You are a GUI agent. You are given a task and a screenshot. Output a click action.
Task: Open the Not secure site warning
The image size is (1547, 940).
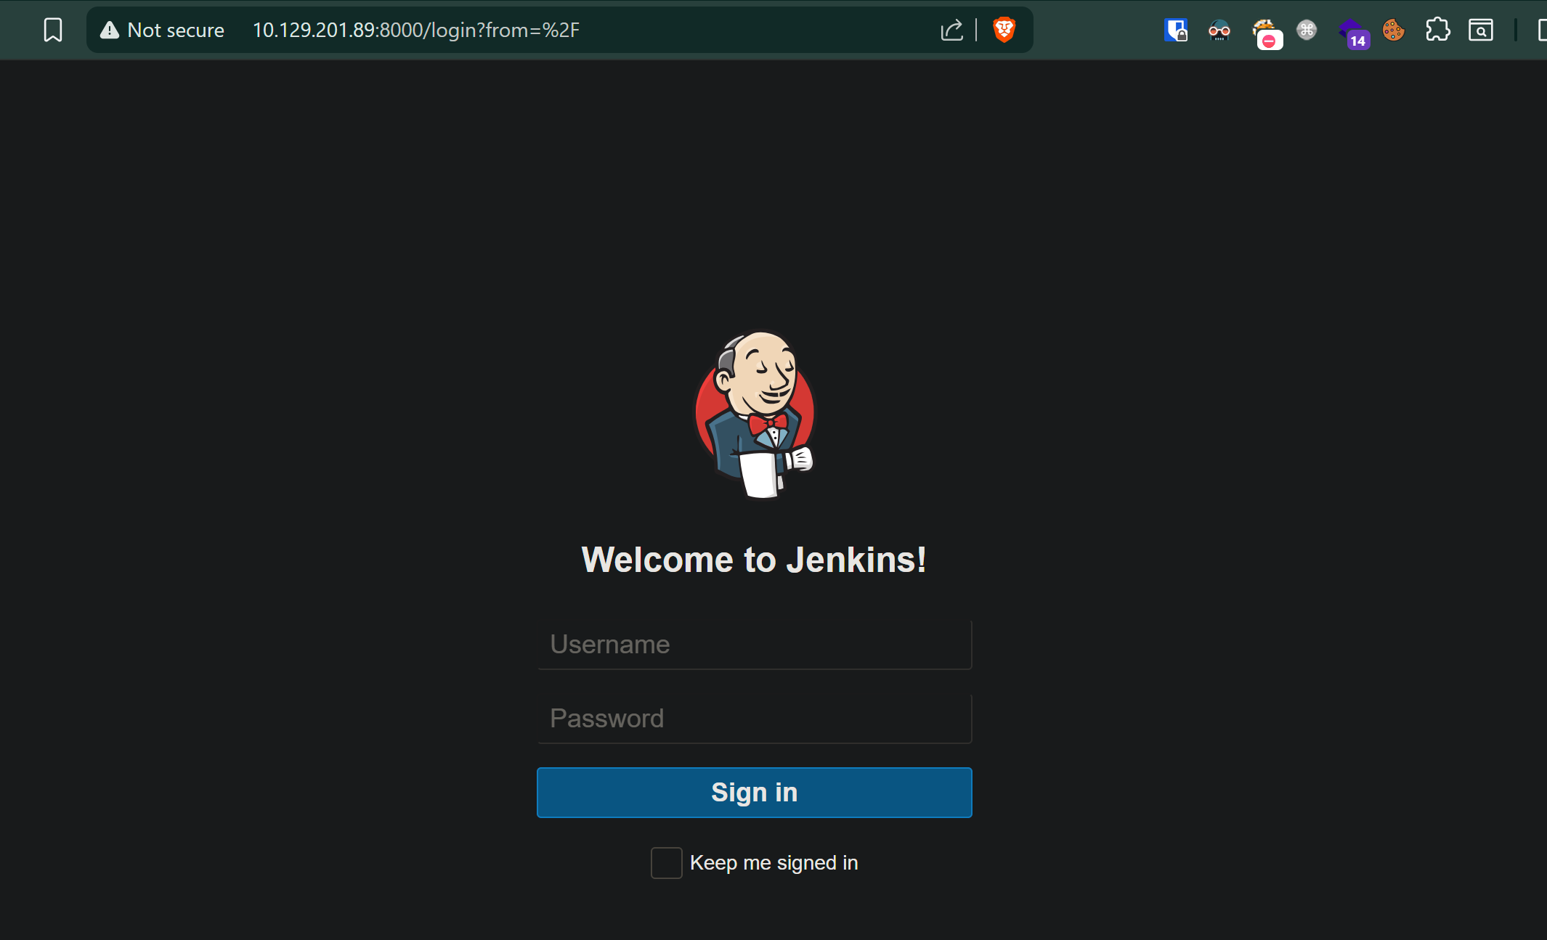[163, 30]
